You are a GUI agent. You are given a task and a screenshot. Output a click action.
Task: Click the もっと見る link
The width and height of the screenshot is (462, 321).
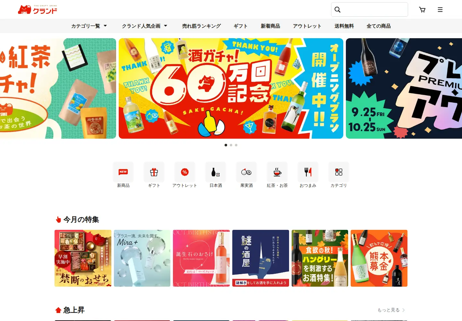(x=389, y=310)
